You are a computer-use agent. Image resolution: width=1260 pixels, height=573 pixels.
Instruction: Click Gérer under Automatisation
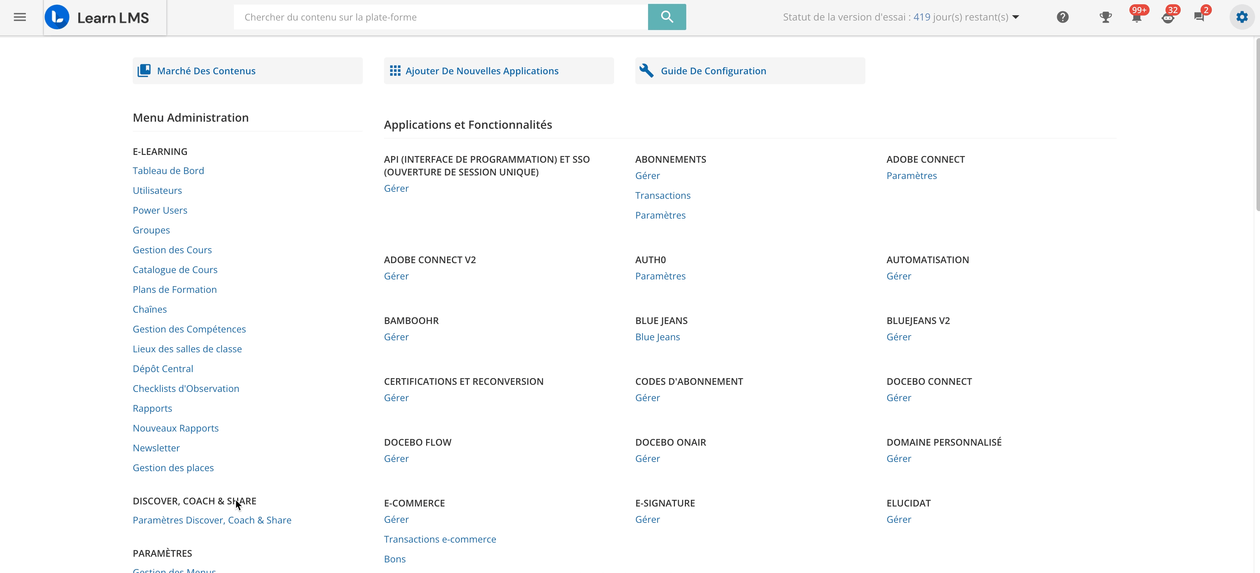point(899,276)
